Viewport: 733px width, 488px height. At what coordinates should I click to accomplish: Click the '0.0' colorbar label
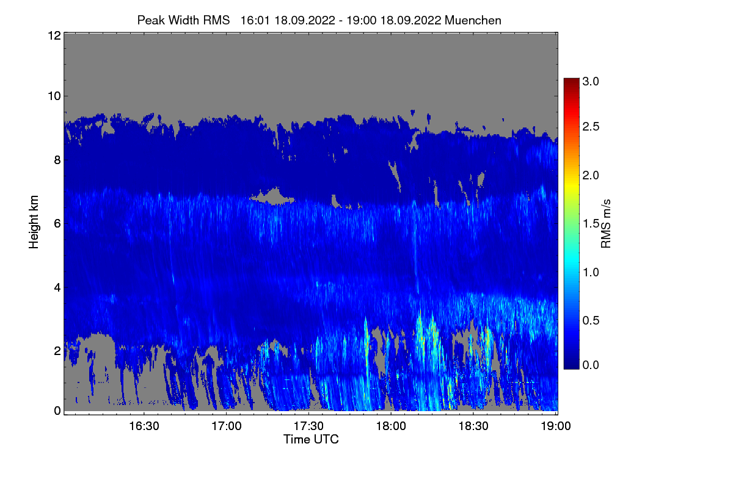pyautogui.click(x=591, y=365)
